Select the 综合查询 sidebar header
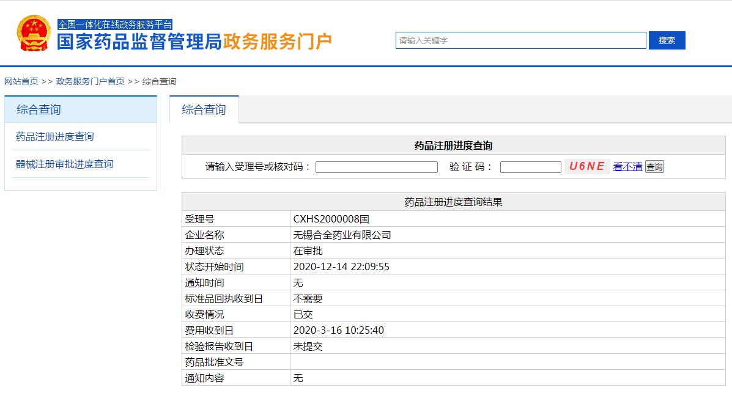The width and height of the screenshot is (732, 393). (81, 109)
